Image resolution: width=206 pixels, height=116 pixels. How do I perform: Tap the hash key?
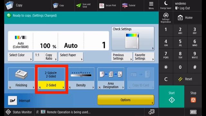pos(194,67)
